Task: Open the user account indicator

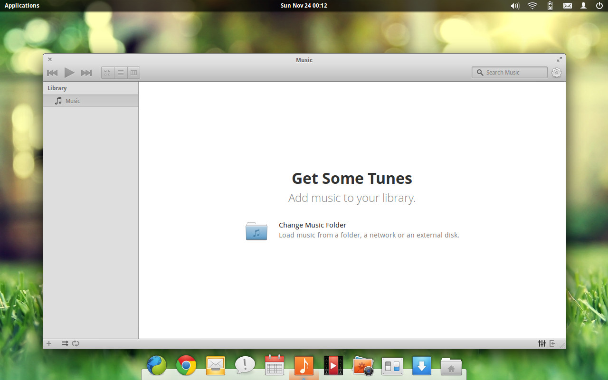Action: [584, 6]
